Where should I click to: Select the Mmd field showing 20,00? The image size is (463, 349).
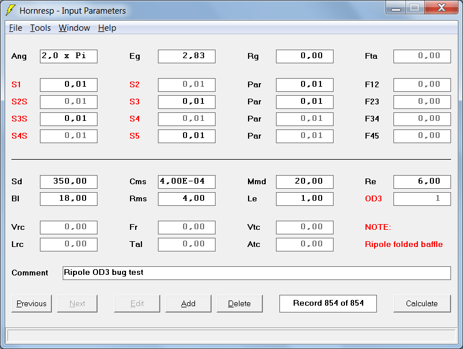[304, 182]
